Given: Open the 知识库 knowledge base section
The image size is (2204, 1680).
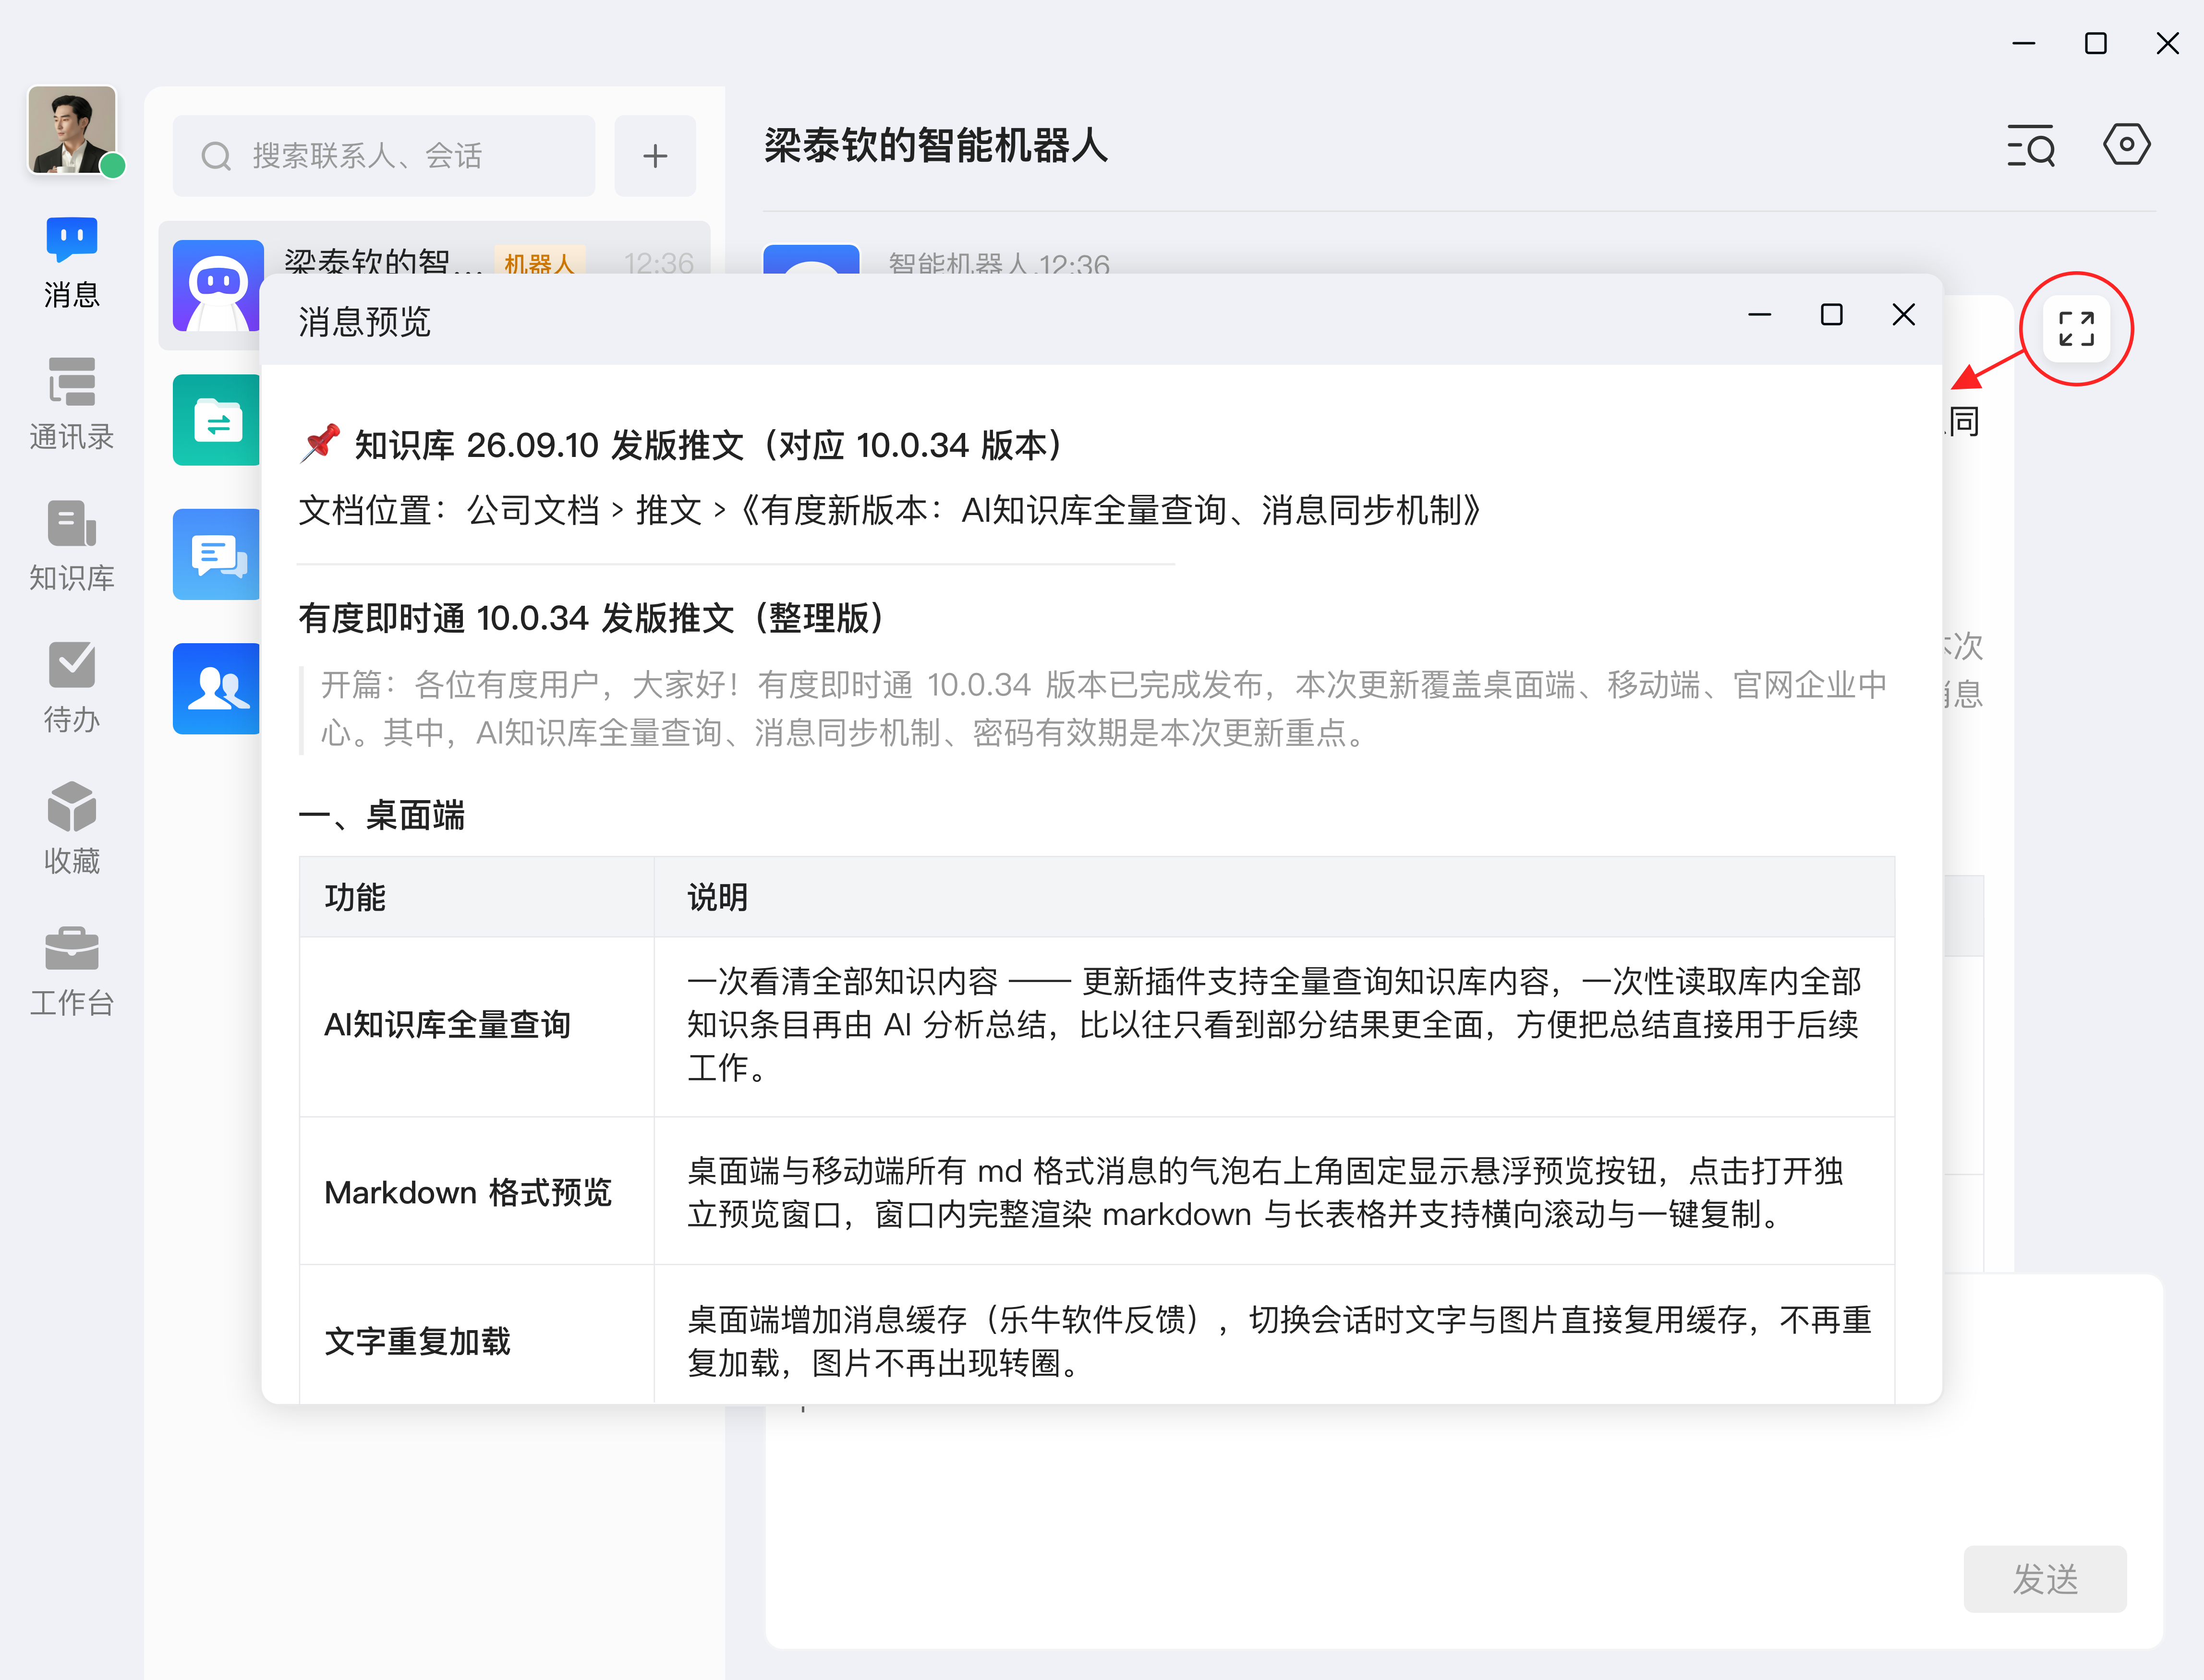Looking at the screenshot, I should coord(72,546).
